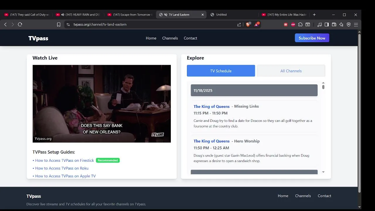Unmute the TV Land Eastern tab audio
Screen dimensions: 375x211
point(166,15)
